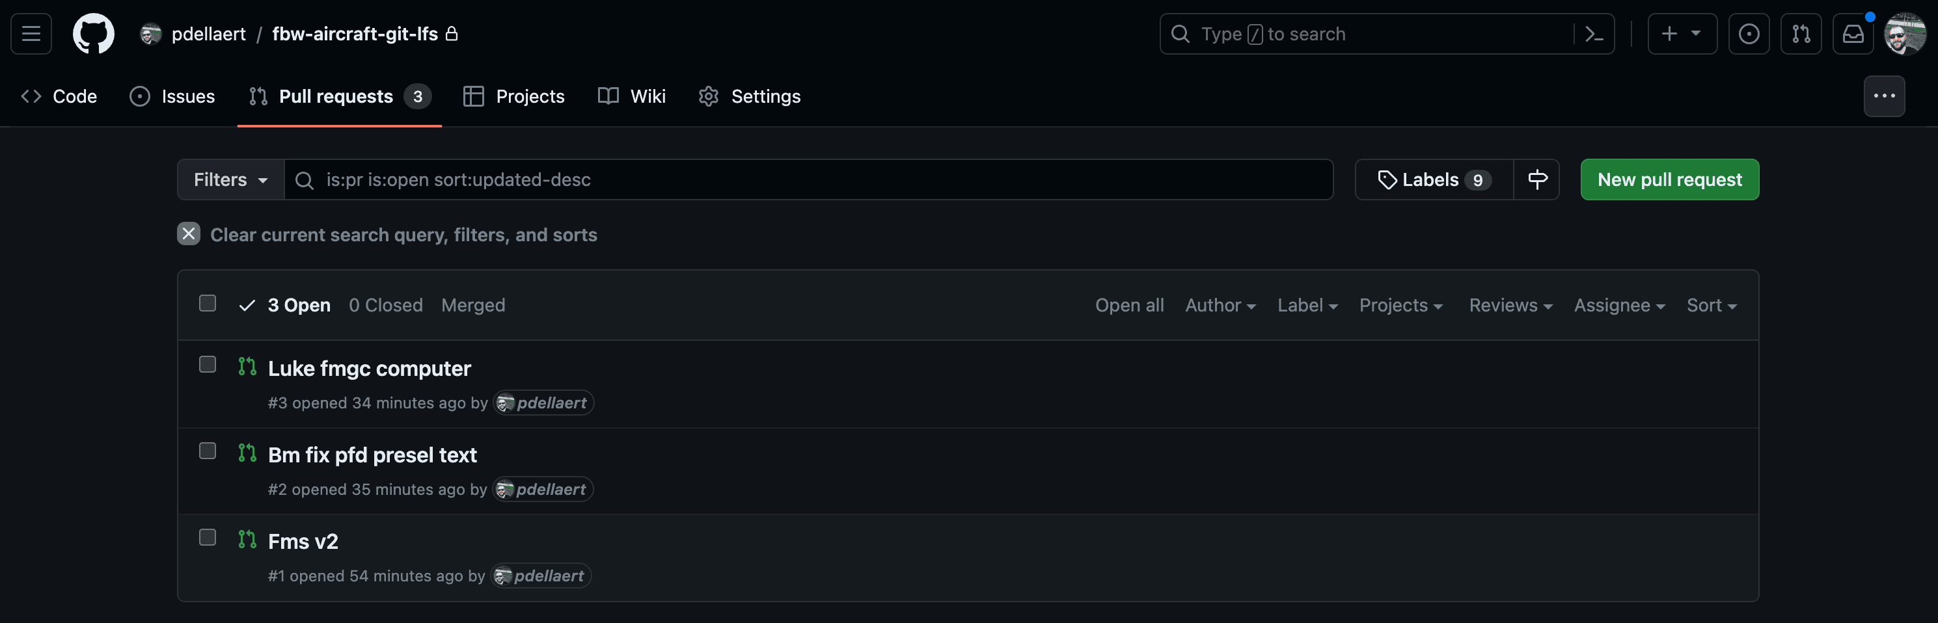This screenshot has height=623, width=1938.
Task: Open the hamburger navigation menu
Action: 31,34
